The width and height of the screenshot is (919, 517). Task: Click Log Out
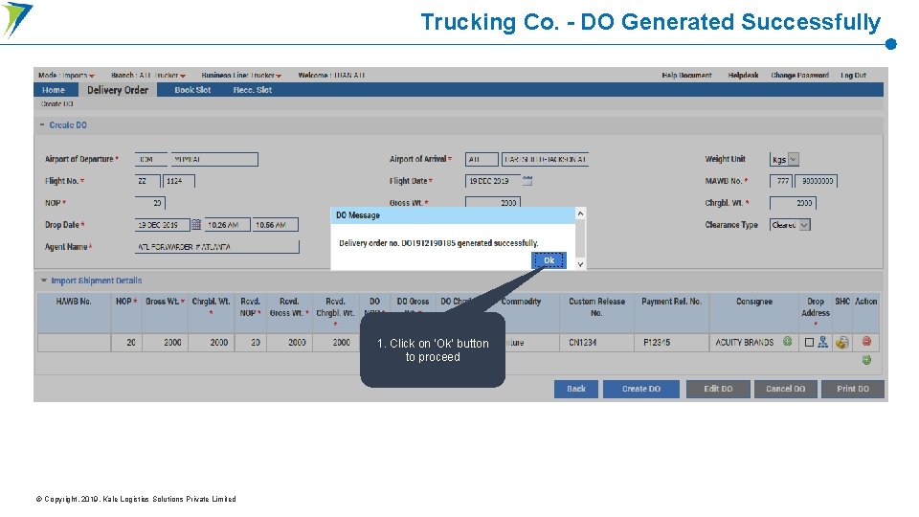(853, 75)
